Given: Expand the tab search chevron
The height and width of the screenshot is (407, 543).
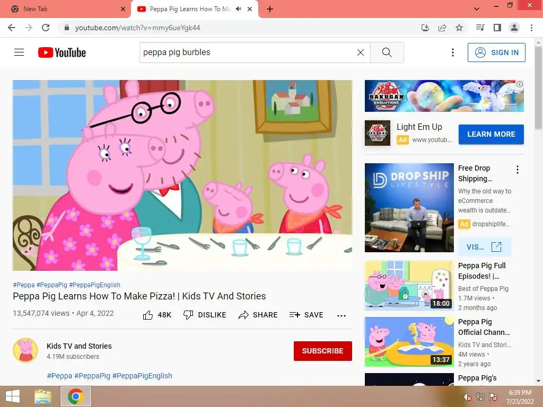Looking at the screenshot, I should click(477, 9).
